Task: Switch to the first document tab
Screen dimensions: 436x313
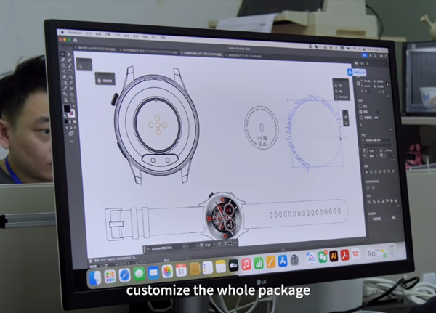Action: pos(97,49)
